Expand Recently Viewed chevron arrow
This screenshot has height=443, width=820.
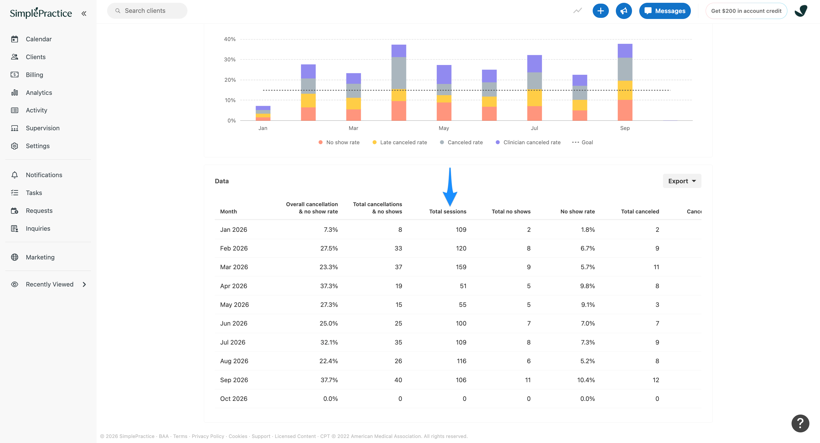pyautogui.click(x=84, y=284)
